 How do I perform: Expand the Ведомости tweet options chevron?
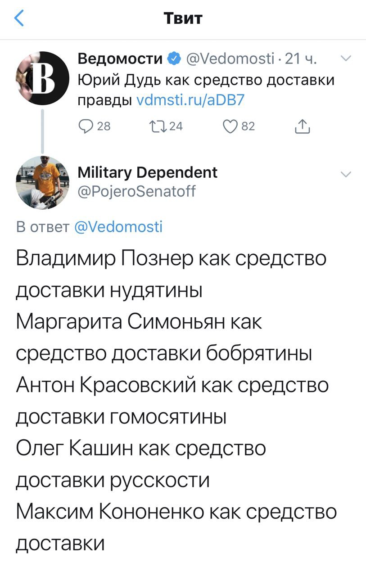pyautogui.click(x=345, y=58)
